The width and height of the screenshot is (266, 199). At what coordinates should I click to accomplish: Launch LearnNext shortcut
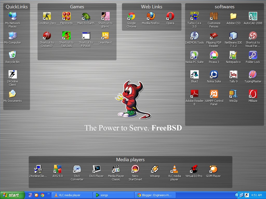point(105,38)
